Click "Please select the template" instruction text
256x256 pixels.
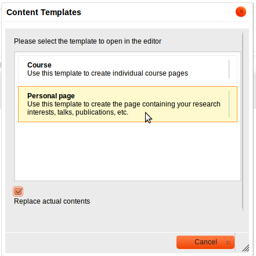pyautogui.click(x=88, y=41)
